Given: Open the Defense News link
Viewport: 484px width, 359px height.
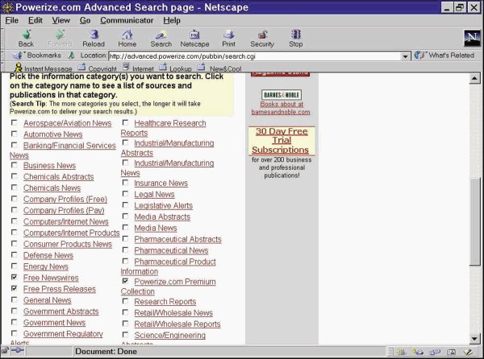Looking at the screenshot, I should click(x=48, y=255).
